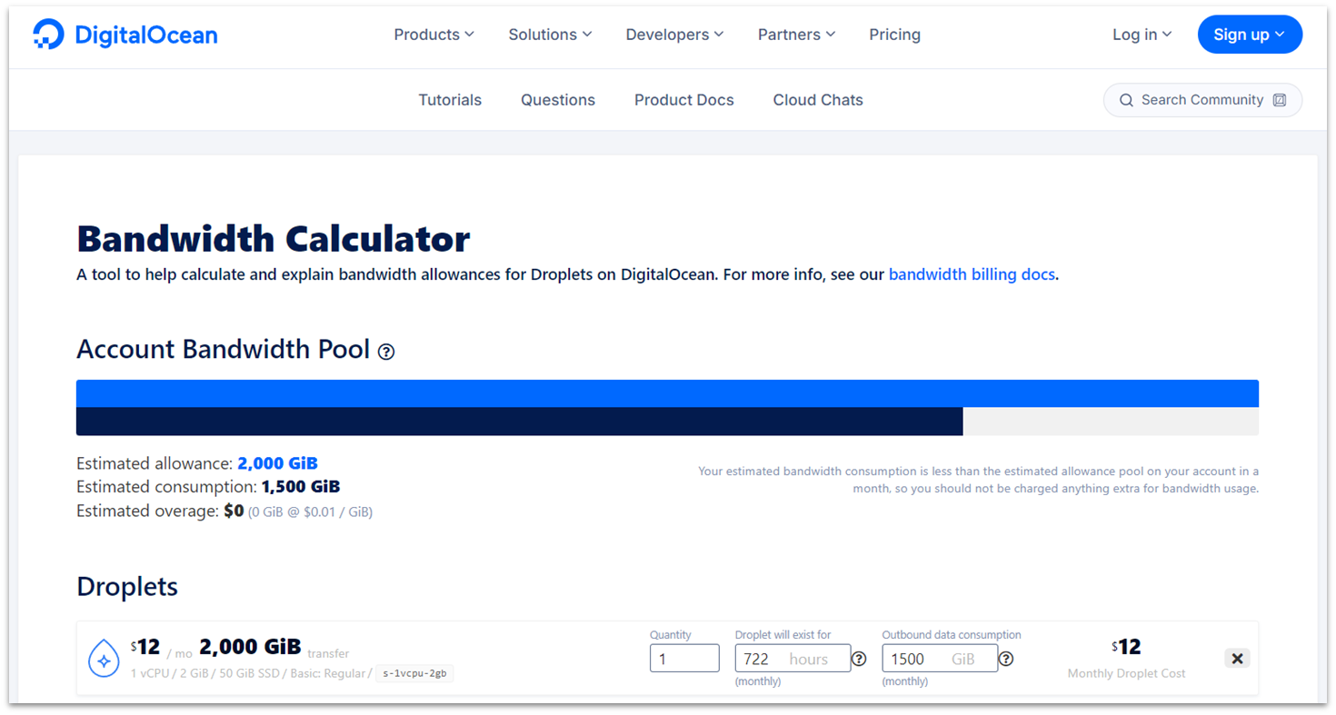Expand the Partners menu
The height and width of the screenshot is (715, 1336).
coord(796,35)
